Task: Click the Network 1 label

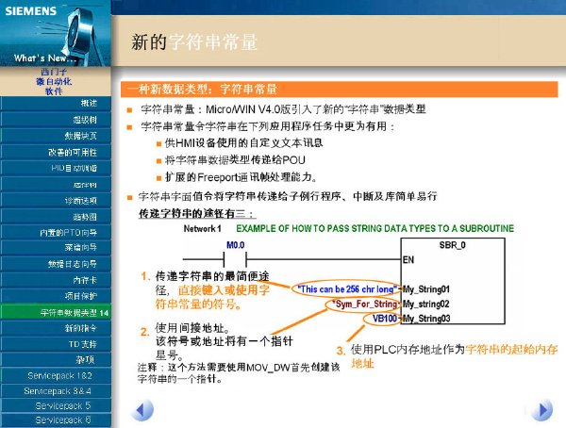Action: pos(202,229)
